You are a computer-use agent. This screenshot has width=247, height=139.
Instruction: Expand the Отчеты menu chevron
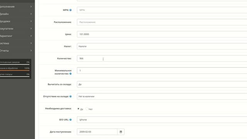tap(31, 51)
